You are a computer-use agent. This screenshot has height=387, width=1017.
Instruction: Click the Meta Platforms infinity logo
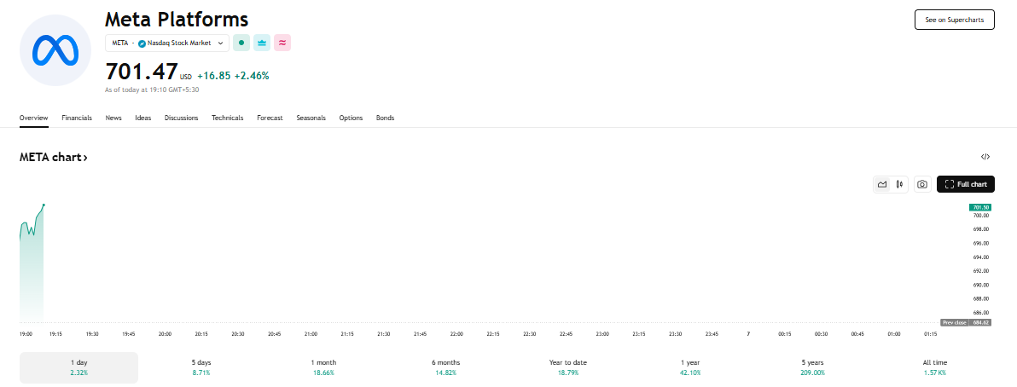pos(55,50)
